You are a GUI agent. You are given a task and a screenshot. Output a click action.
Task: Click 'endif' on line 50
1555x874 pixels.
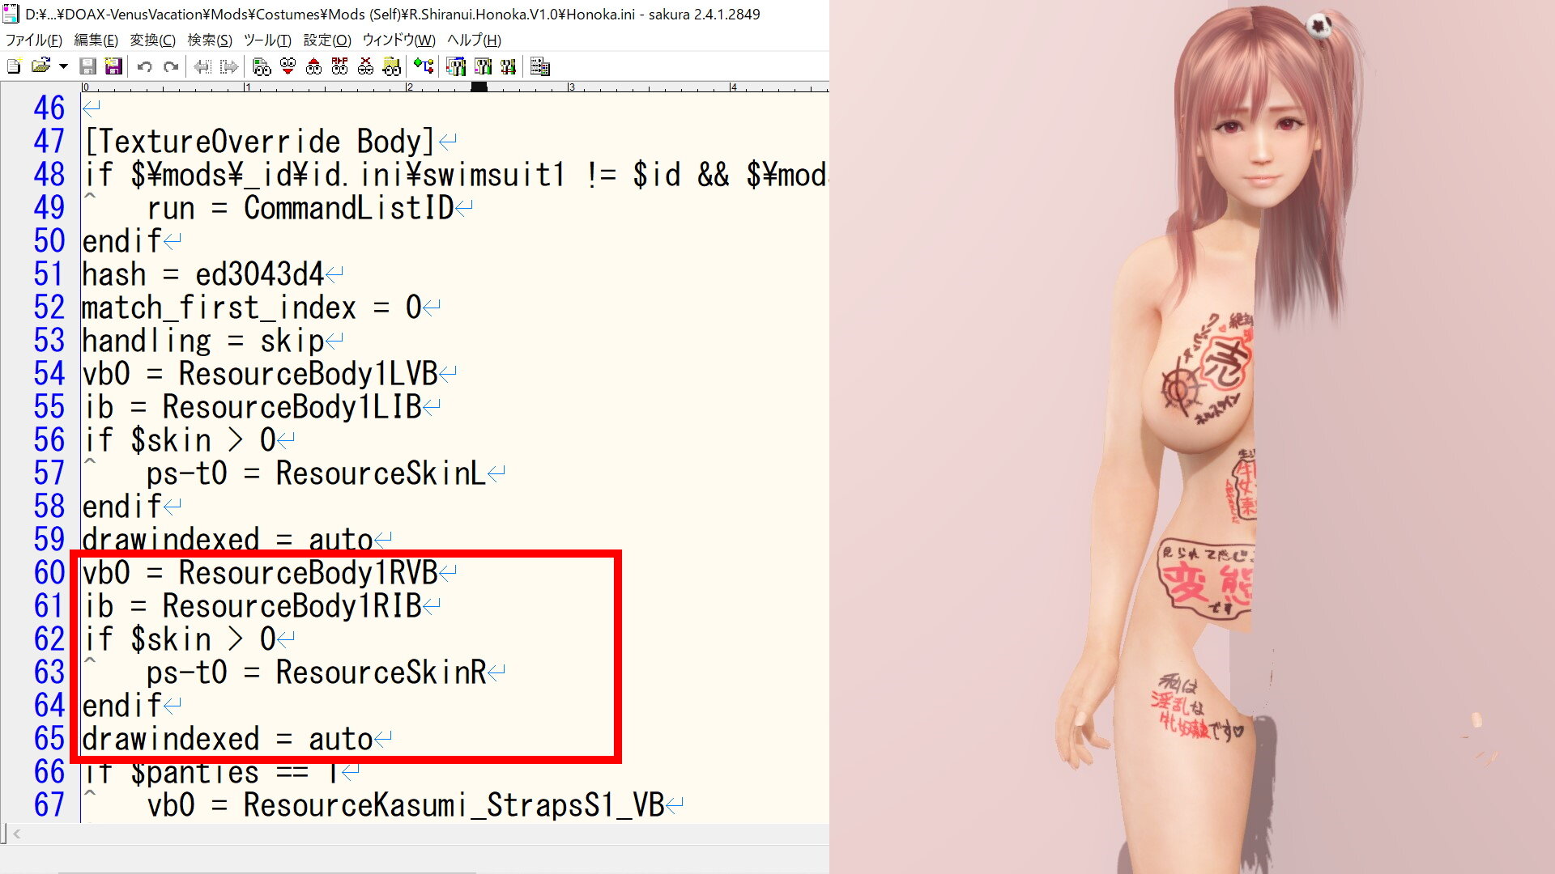click(122, 241)
